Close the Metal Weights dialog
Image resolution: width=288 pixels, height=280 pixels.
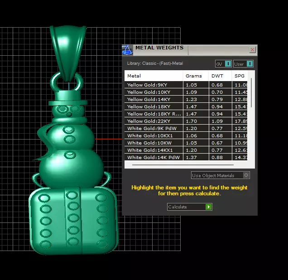(x=252, y=49)
